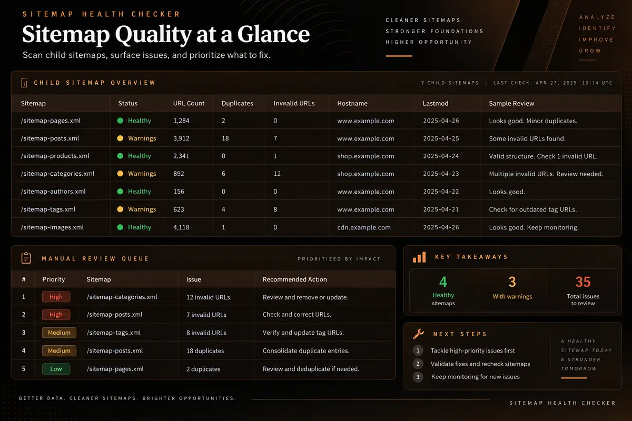Open /sitemap-images.xml in the overview table
Image resolution: width=632 pixels, height=421 pixels.
click(x=52, y=227)
